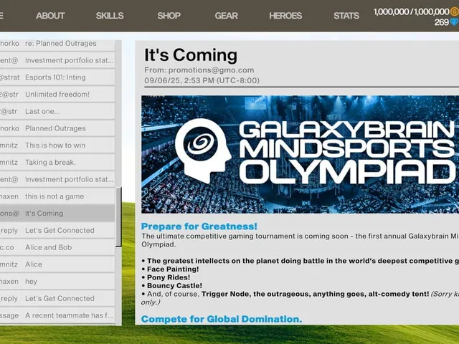Click the blue gem currency icon
The width and height of the screenshot is (459, 344).
pos(455,22)
